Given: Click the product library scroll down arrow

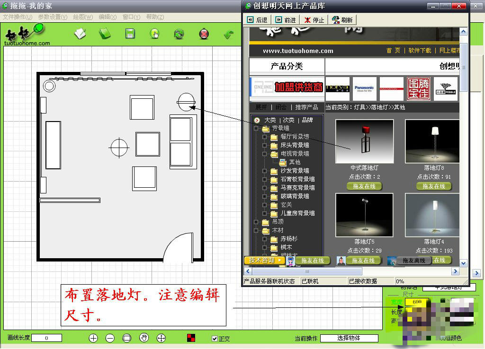Looking at the screenshot, I should pyautogui.click(x=463, y=263).
